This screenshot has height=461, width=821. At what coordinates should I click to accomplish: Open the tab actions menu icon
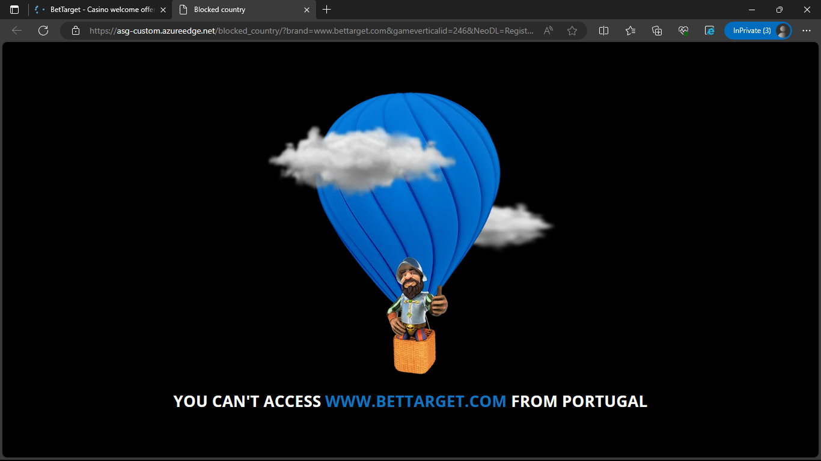[x=14, y=10]
